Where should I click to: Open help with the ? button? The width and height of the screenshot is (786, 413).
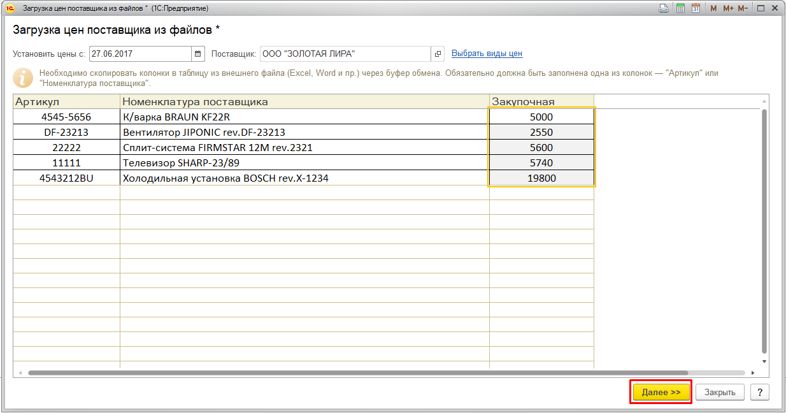[x=759, y=392]
